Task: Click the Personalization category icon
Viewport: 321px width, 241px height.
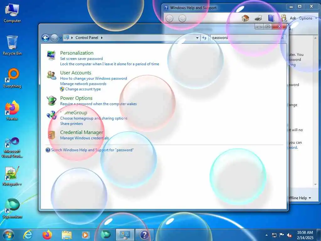Action: point(51,55)
